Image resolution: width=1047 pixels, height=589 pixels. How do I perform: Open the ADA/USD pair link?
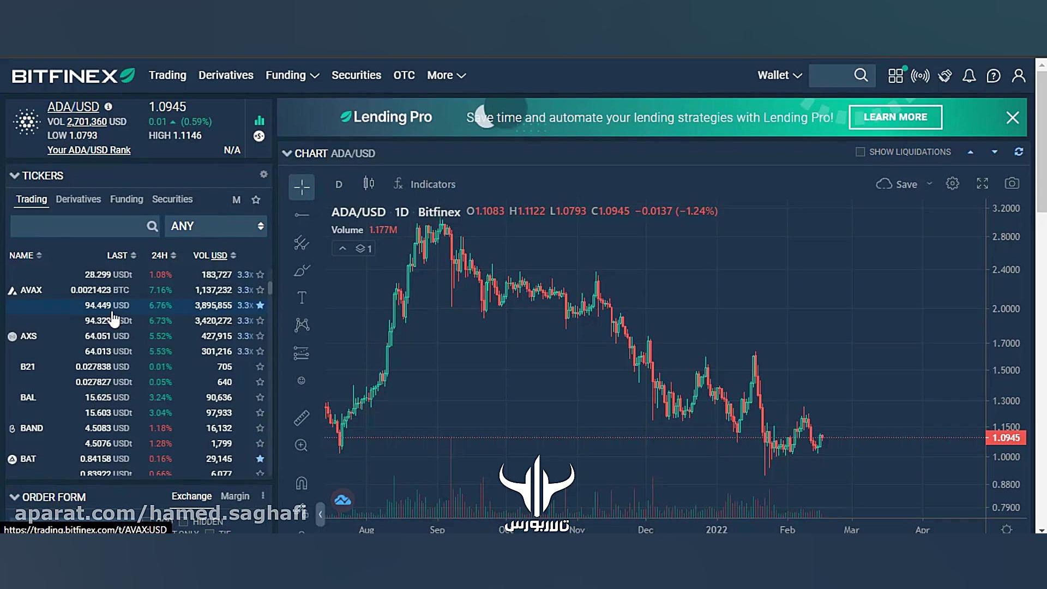tap(73, 107)
